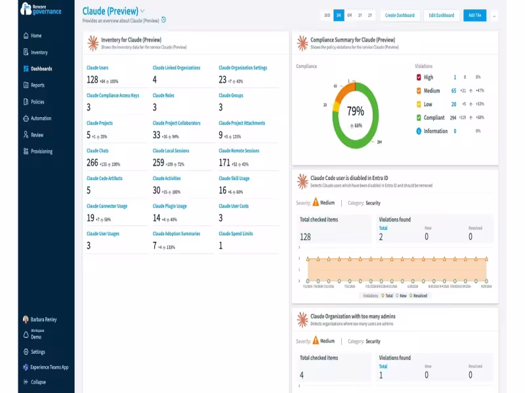Toggle the Resolved series in chart legend
This screenshot has width=525, height=393.
(x=418, y=295)
